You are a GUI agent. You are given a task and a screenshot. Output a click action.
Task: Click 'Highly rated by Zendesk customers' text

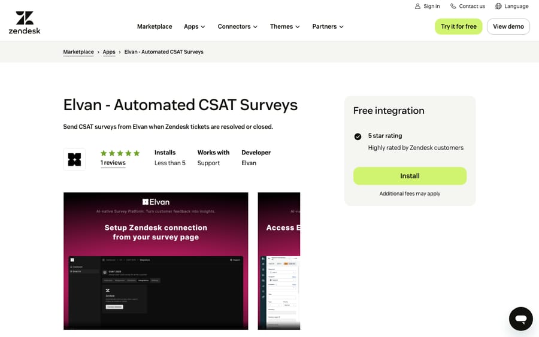point(416,148)
